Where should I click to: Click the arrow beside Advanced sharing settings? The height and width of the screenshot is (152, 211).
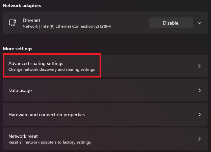click(x=200, y=66)
